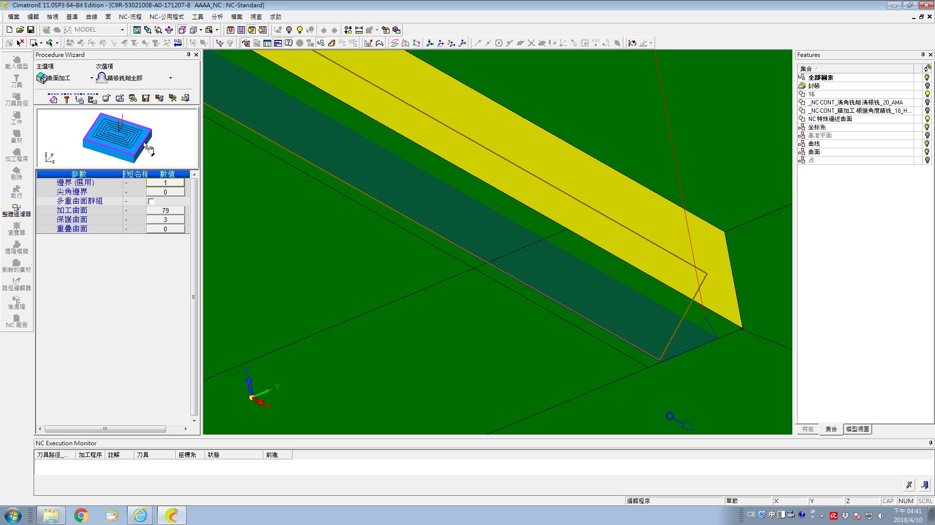Toggle visibility bulb for 坐标系

[x=927, y=127]
